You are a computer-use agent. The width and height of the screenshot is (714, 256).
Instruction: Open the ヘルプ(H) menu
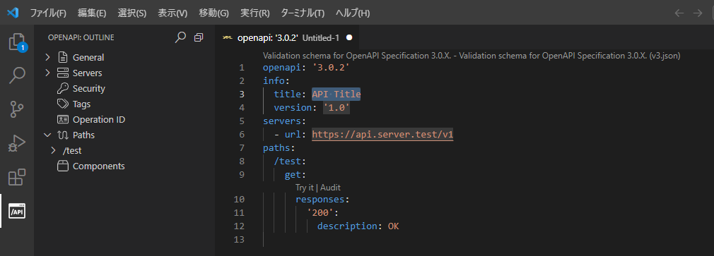coord(353,13)
